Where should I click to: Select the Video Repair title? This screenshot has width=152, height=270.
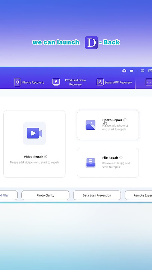(33, 157)
